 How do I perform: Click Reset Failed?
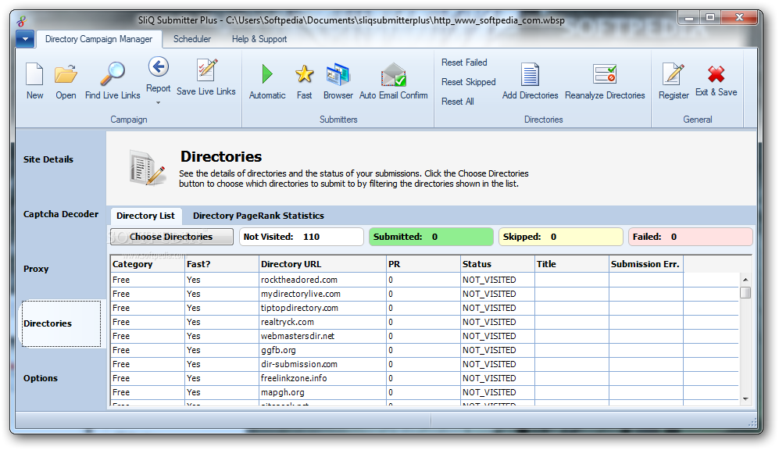tap(464, 62)
